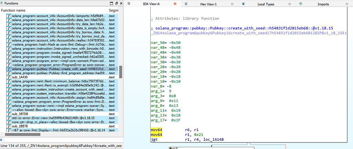Click Hex View-1 tab icon
The image size is (353, 149).
point(186,4)
